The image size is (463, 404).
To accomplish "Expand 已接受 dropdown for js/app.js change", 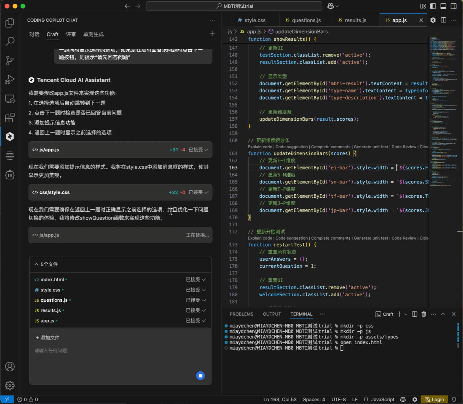I will pos(199,150).
